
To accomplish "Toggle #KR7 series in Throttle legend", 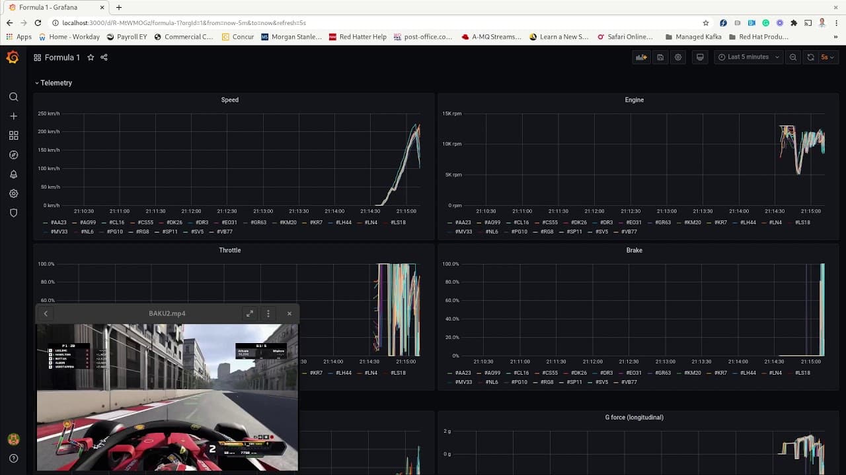I will 315,373.
